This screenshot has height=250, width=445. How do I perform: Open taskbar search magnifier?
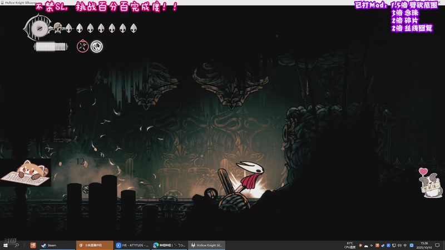click(17, 245)
